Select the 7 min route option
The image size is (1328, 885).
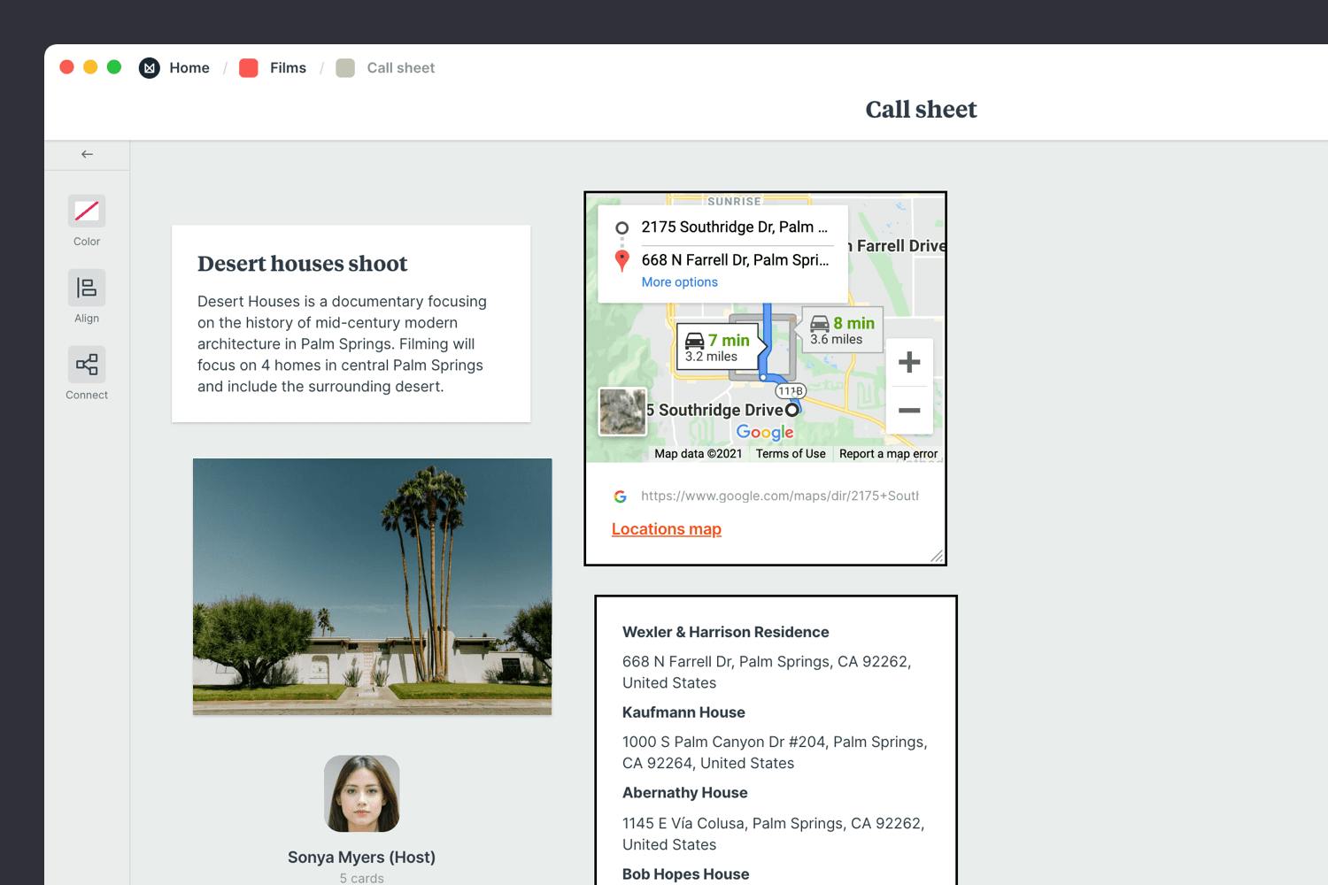(718, 347)
